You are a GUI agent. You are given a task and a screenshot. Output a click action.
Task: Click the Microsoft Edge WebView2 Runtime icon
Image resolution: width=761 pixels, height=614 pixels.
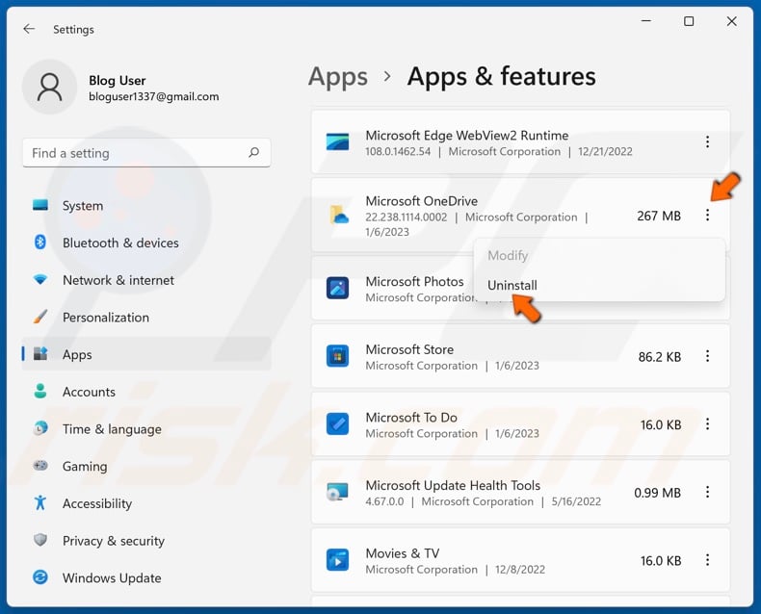point(337,141)
